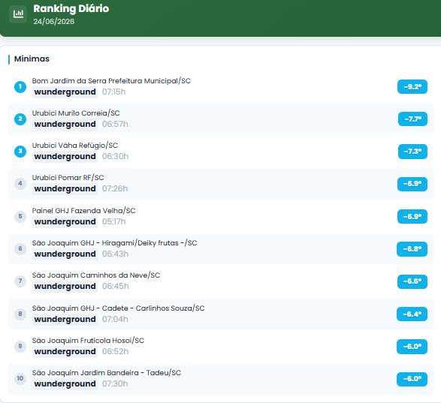This screenshot has height=403, width=441.
Task: Click the 06:52h timestamp
Action: click(115, 351)
